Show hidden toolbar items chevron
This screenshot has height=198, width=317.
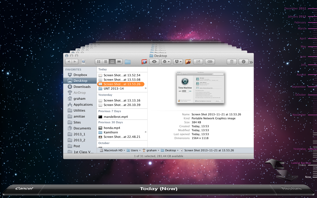pos(251,62)
